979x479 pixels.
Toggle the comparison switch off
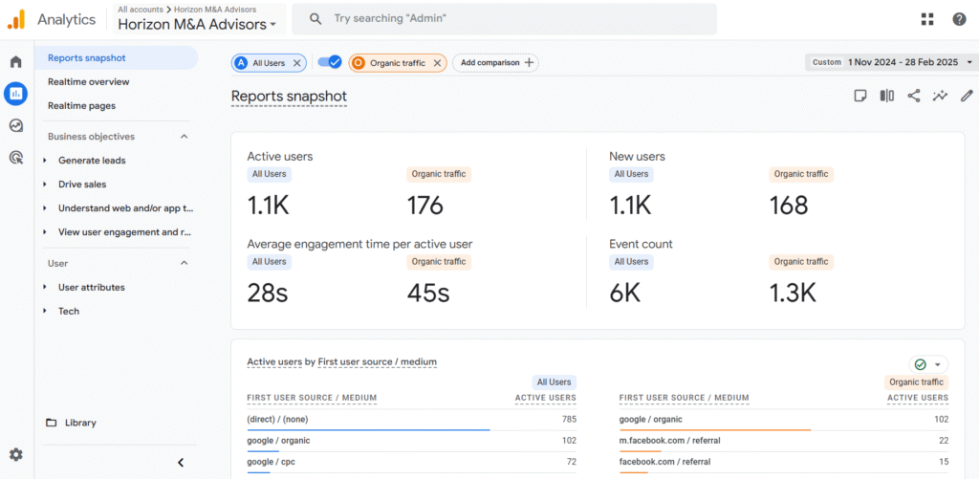(x=330, y=62)
